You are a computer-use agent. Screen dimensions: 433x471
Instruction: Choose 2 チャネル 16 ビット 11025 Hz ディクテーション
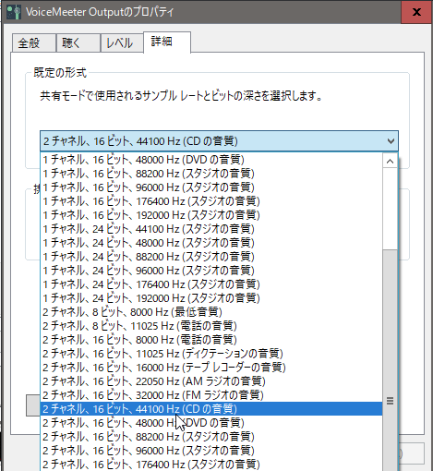[x=211, y=354]
